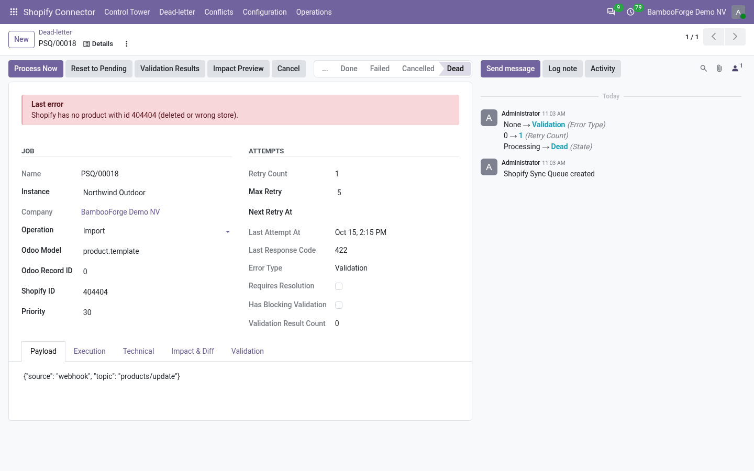The width and height of the screenshot is (754, 471).
Task: Click the Cancel button
Action: click(289, 69)
